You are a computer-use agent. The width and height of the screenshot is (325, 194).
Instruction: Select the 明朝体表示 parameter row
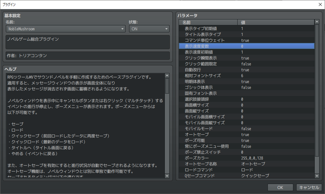(x=247, y=81)
